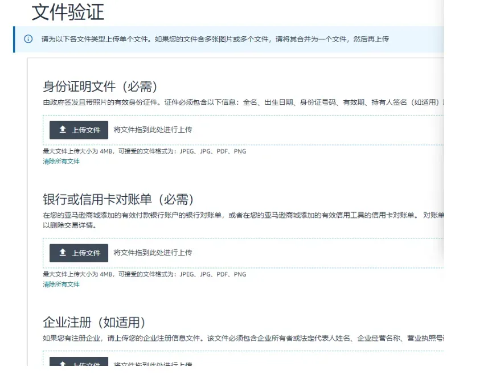Click upload arrow icon under 身份证明文件

[63, 130]
